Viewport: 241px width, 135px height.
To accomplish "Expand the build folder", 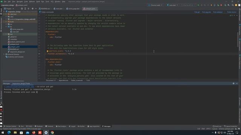I will point(6,22).
